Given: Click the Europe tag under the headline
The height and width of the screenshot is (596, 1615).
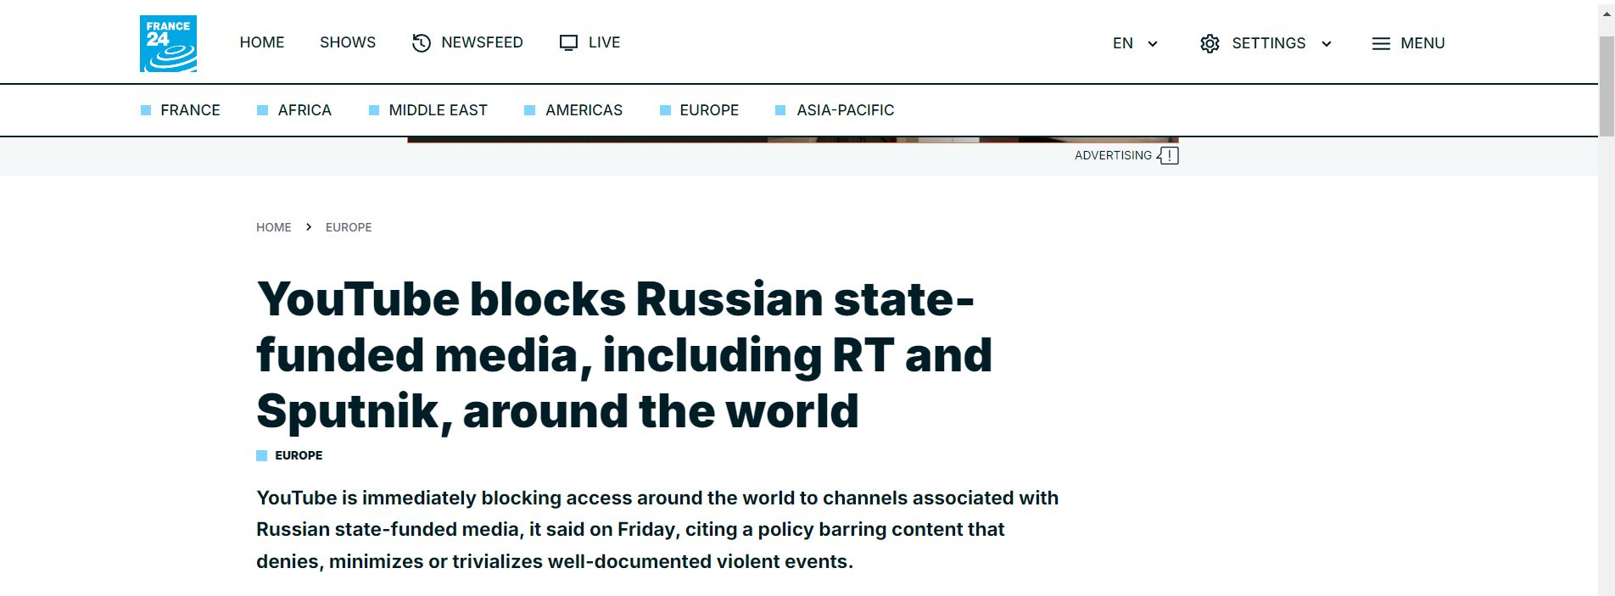Looking at the screenshot, I should point(299,455).
